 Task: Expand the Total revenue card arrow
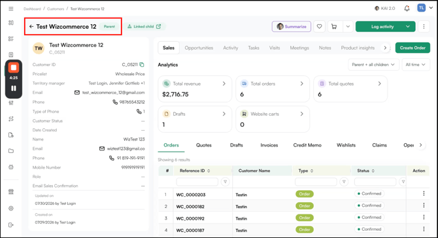point(224,84)
